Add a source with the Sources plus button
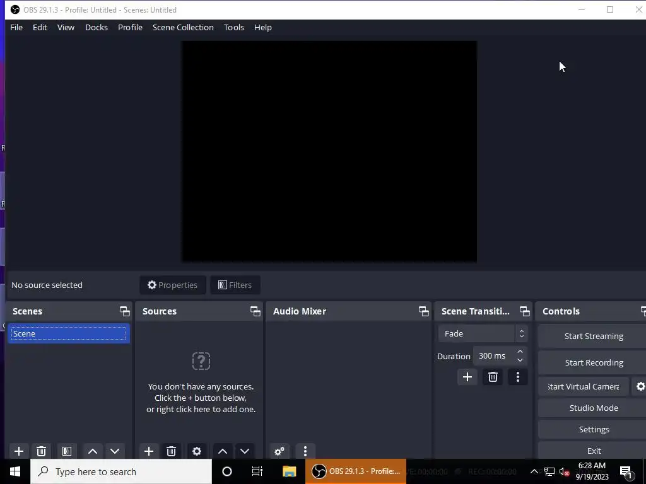 149,451
